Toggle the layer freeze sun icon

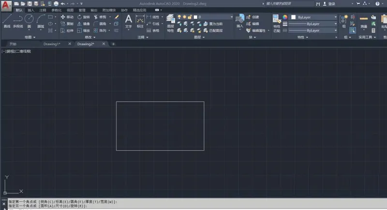click(184, 17)
